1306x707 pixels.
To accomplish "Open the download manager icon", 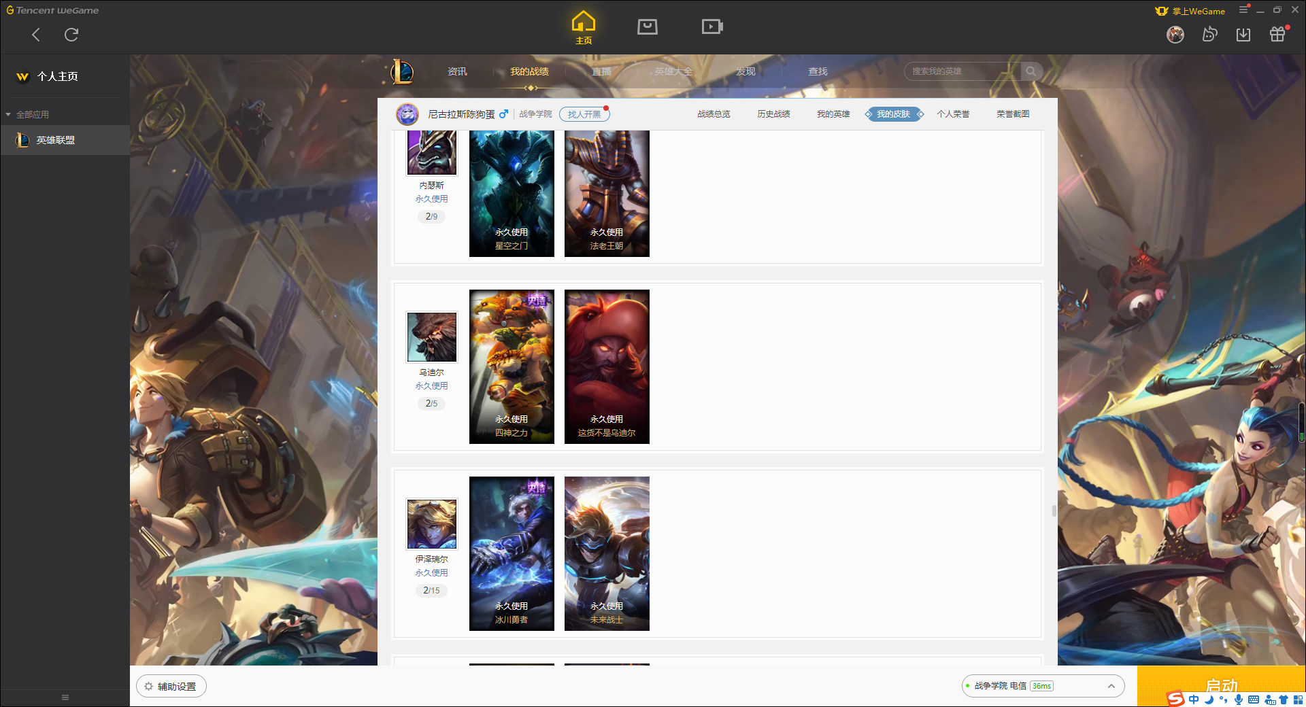I will 1243,35.
